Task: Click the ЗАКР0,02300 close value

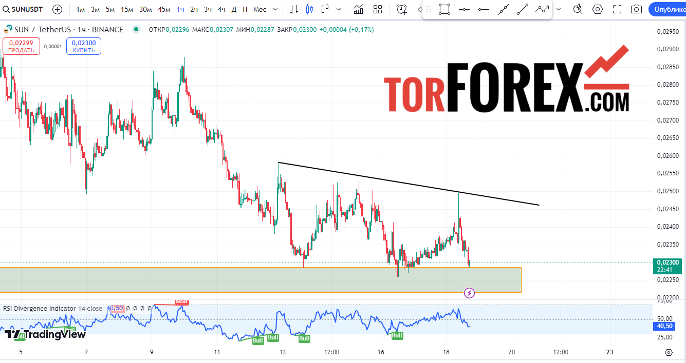Action: [297, 30]
